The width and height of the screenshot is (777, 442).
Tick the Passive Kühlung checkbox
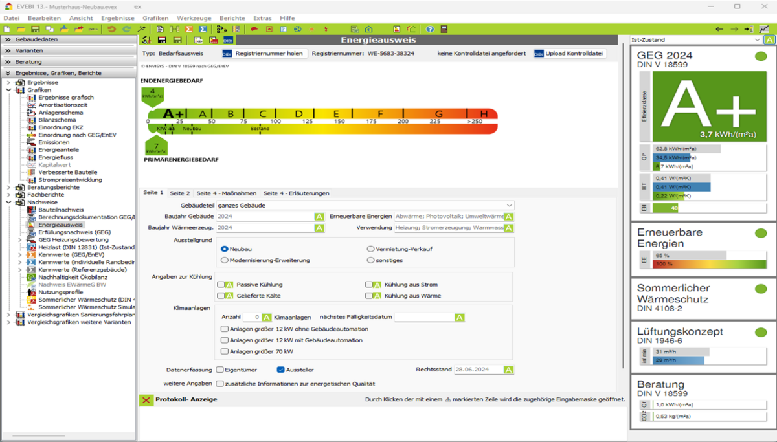click(x=221, y=285)
